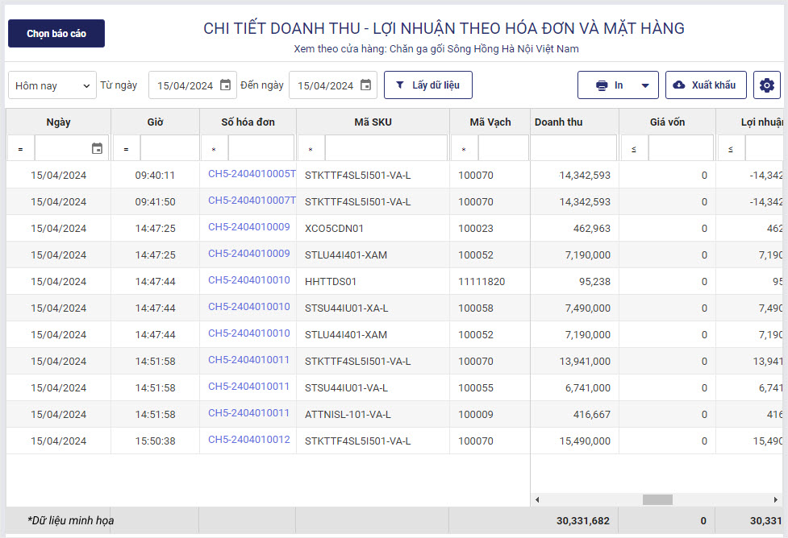Viewport: 788px width, 538px height.
Task: Sort by Mã SKU column header
Action: click(373, 122)
